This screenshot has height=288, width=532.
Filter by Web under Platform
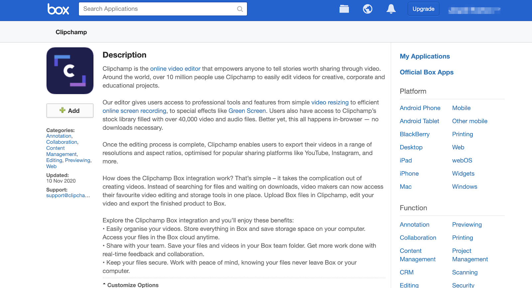point(458,147)
